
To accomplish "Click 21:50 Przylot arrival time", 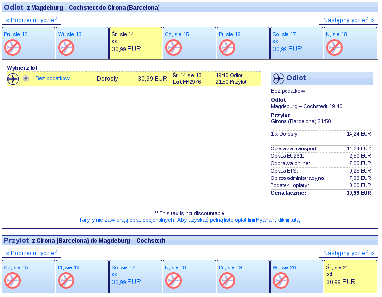I will pos(231,82).
